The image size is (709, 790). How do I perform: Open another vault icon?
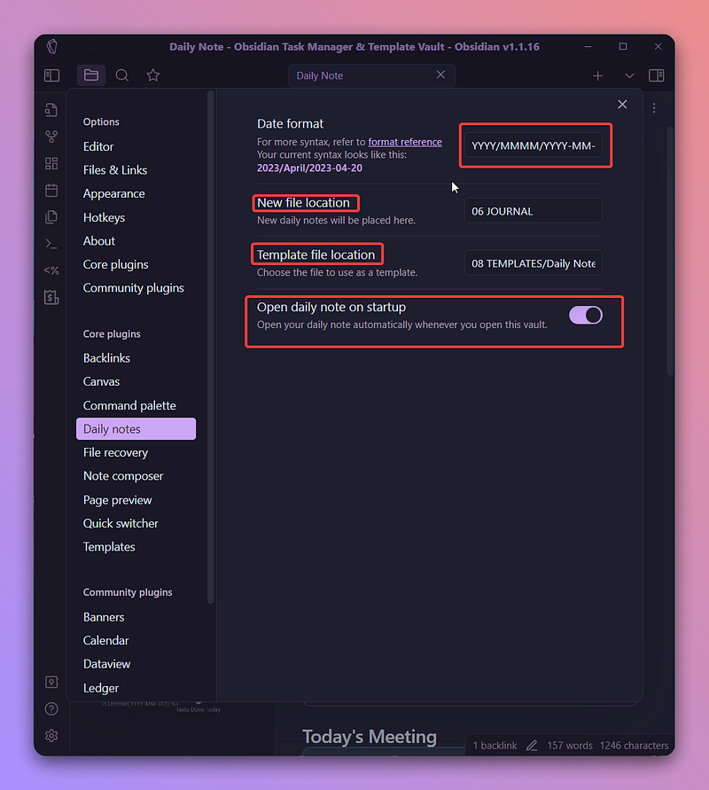tap(51, 682)
